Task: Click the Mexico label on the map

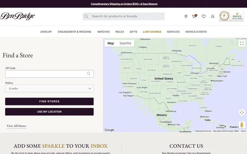Action: [162, 115]
